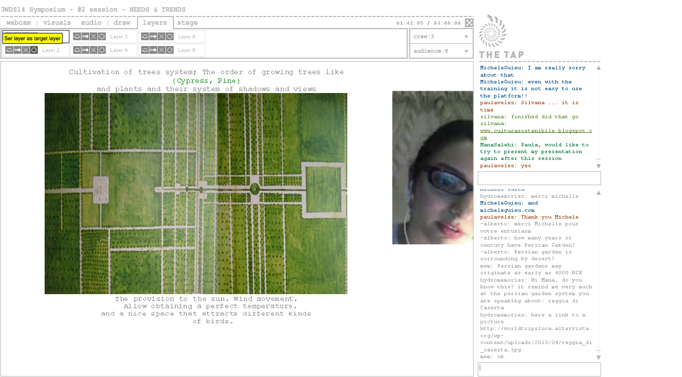Click the right-arrow icon for Layer 4

click(x=85, y=50)
